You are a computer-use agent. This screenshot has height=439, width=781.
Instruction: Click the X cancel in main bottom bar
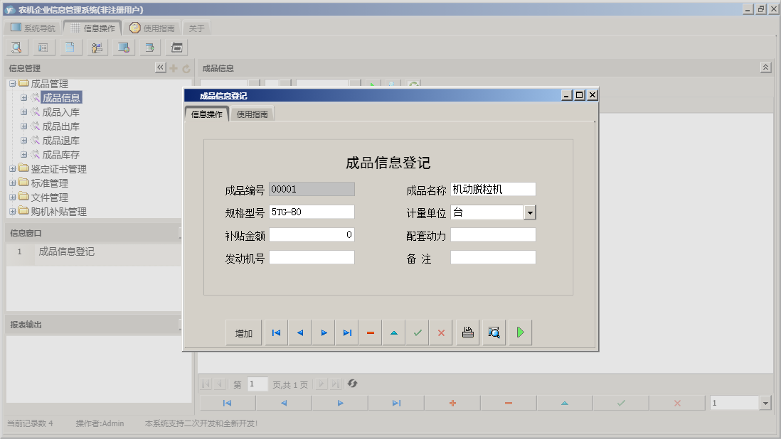pyautogui.click(x=677, y=403)
